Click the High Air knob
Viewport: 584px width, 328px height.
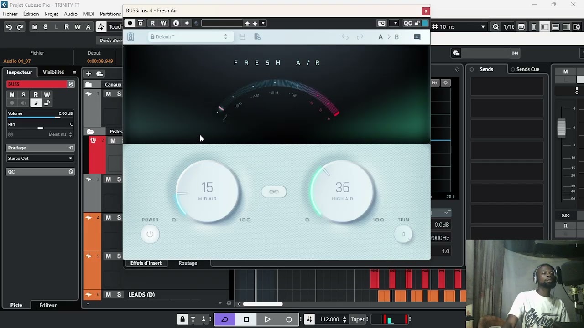342,191
